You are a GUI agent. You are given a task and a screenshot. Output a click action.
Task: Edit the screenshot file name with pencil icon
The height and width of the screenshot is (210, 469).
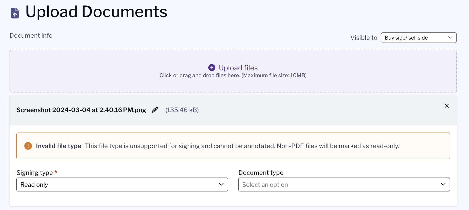(x=155, y=110)
